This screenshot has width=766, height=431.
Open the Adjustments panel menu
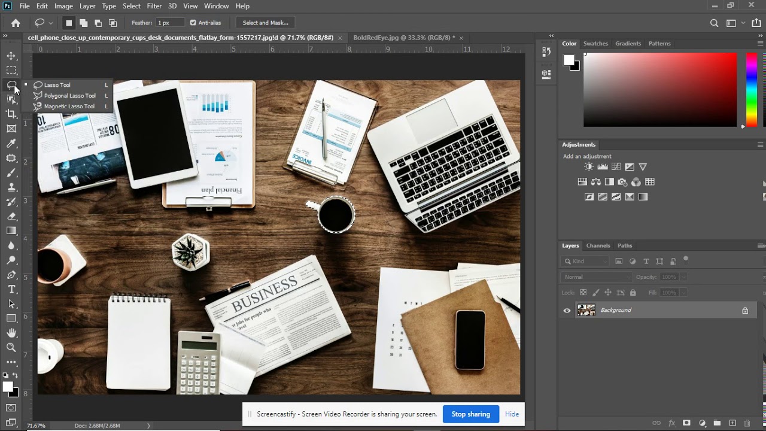(760, 145)
